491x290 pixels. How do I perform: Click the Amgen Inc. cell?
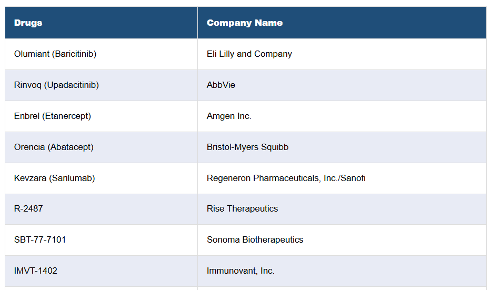[229, 116]
